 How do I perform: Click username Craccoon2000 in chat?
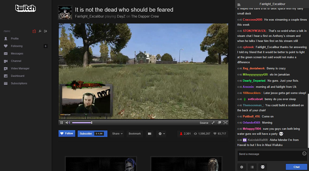[252, 19]
